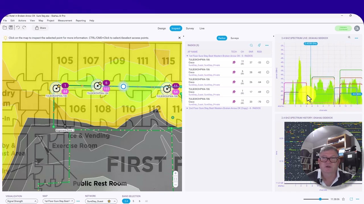Switch to the Design tab

(162, 28)
